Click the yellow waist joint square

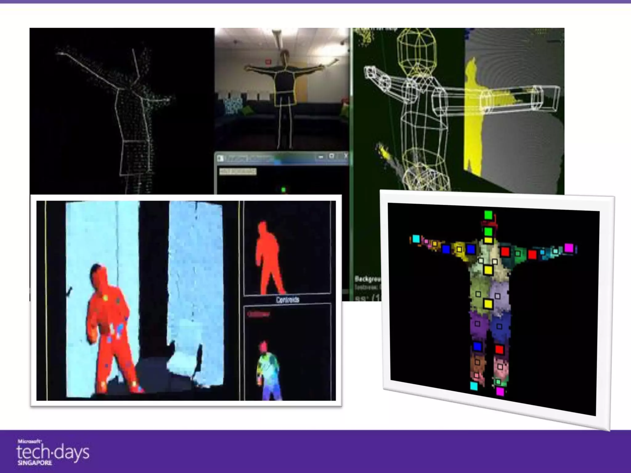[x=488, y=304]
